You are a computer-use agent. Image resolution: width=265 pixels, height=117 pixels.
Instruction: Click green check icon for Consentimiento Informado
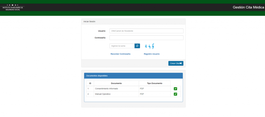click(175, 89)
